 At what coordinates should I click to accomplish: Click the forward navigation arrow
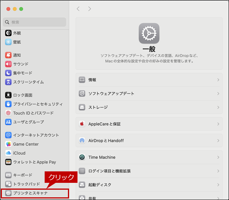click(90, 9)
